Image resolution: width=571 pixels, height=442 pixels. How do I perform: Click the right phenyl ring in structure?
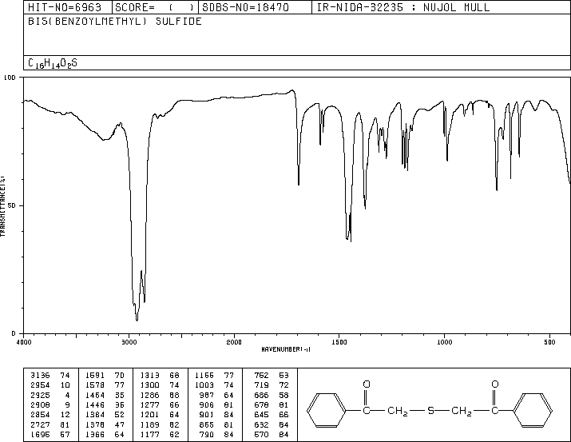(x=533, y=410)
